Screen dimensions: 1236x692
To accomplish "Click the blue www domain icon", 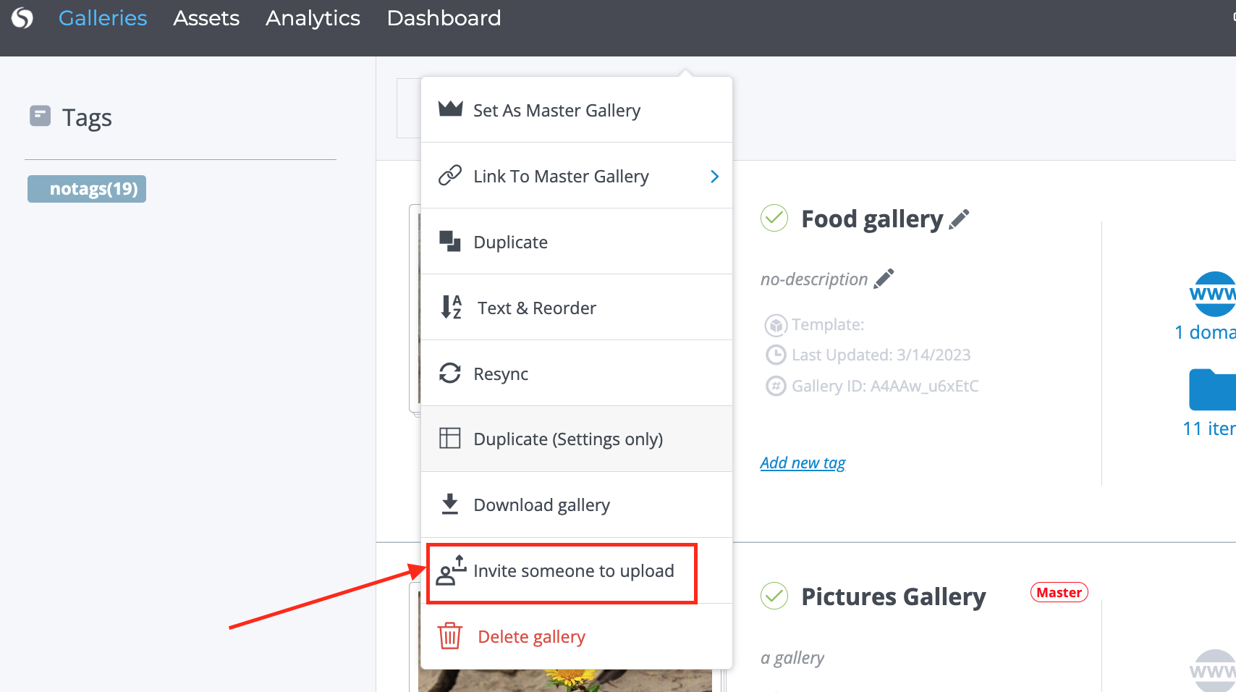I will (1214, 294).
